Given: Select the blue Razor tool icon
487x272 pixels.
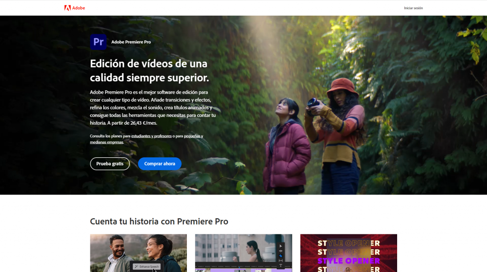Looking at the screenshot, I should coord(281,256).
